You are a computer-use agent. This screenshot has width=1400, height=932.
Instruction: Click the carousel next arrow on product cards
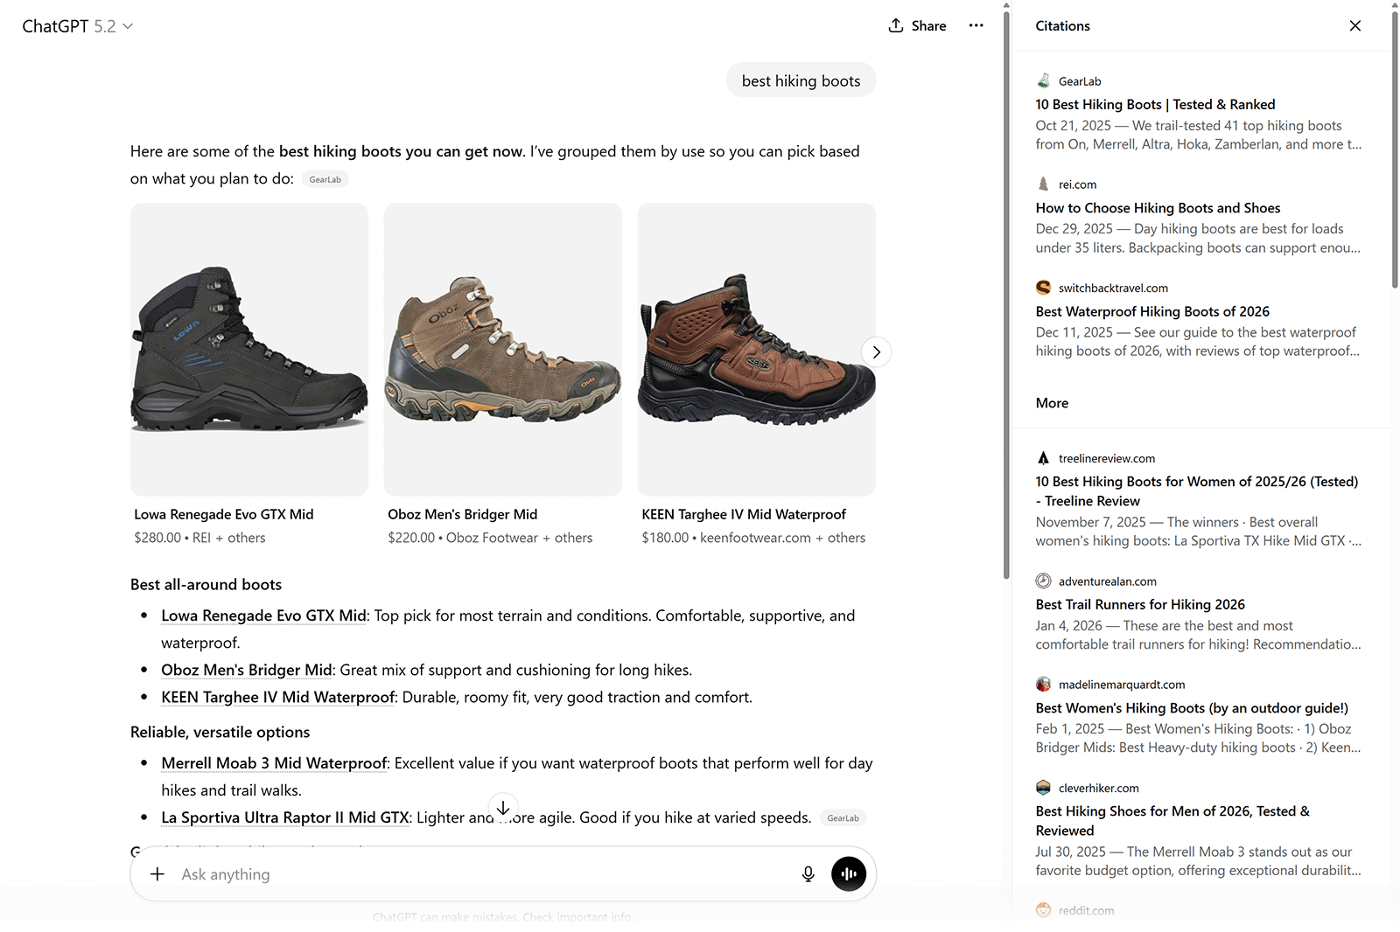coord(876,351)
